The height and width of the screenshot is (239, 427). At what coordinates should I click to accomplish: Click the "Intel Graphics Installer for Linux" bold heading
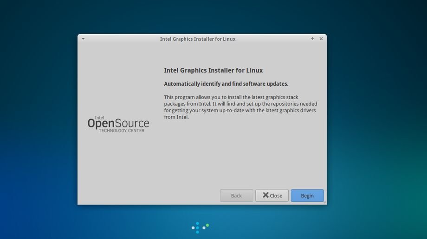[x=213, y=70]
